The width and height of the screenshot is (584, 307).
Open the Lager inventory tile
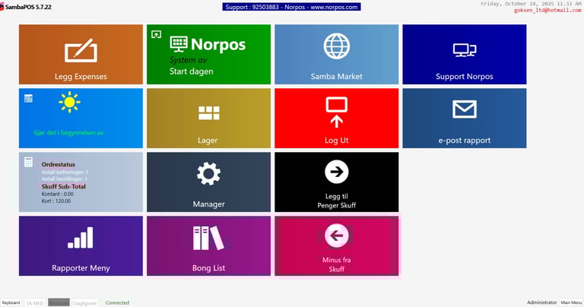208,119
